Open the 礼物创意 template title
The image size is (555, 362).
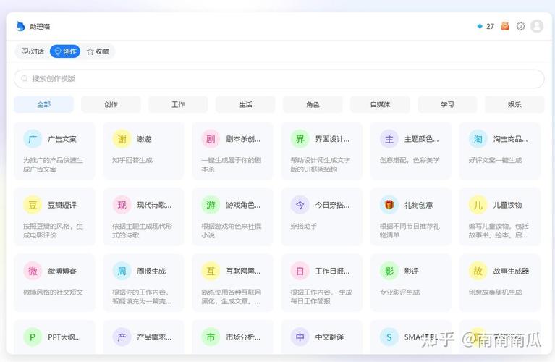coord(419,205)
